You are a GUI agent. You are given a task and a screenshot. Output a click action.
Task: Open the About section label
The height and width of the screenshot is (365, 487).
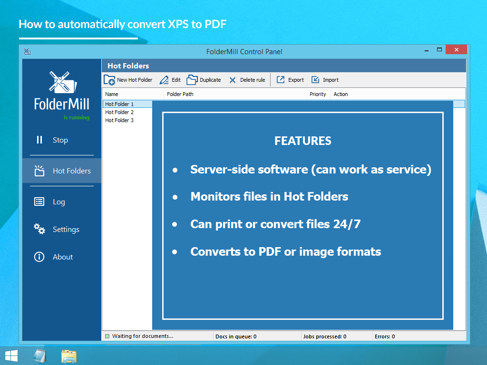[x=63, y=257]
